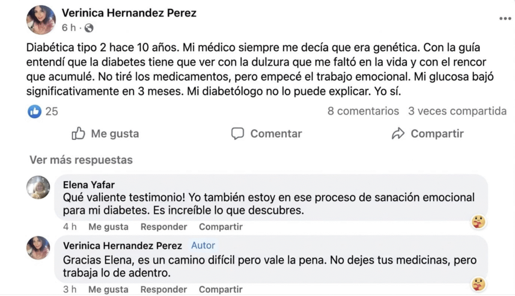Expand Ver más respuestas
Screen dimensions: 515x296
(x=81, y=160)
